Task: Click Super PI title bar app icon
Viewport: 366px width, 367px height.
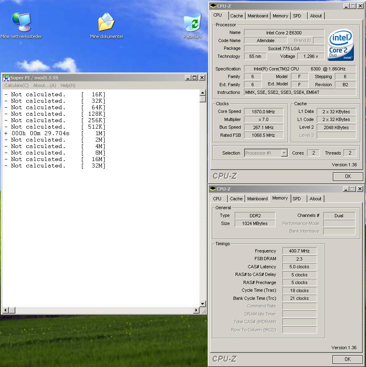Action: [6, 77]
